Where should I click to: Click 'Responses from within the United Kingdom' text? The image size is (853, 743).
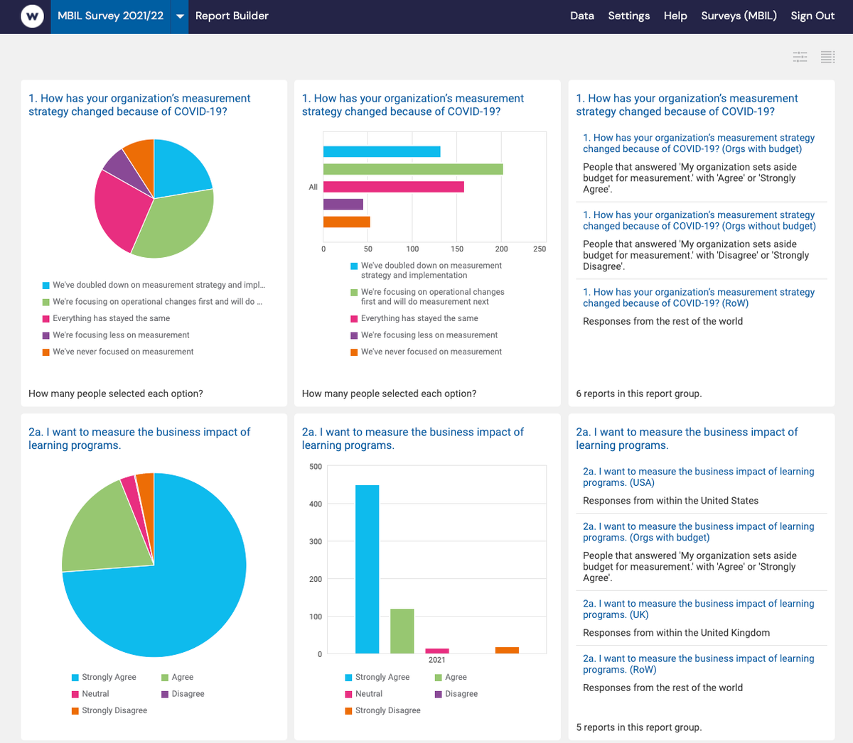pos(676,633)
